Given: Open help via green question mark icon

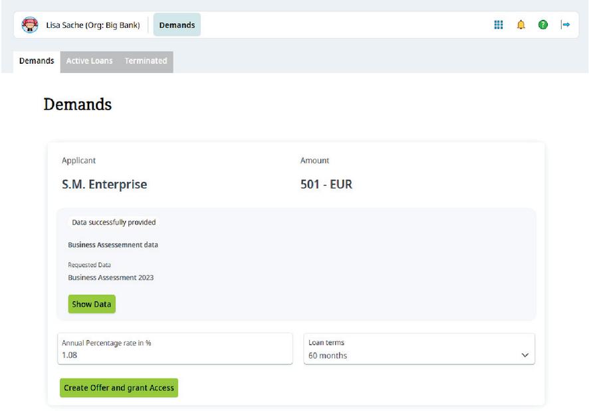Looking at the screenshot, I should (x=543, y=25).
